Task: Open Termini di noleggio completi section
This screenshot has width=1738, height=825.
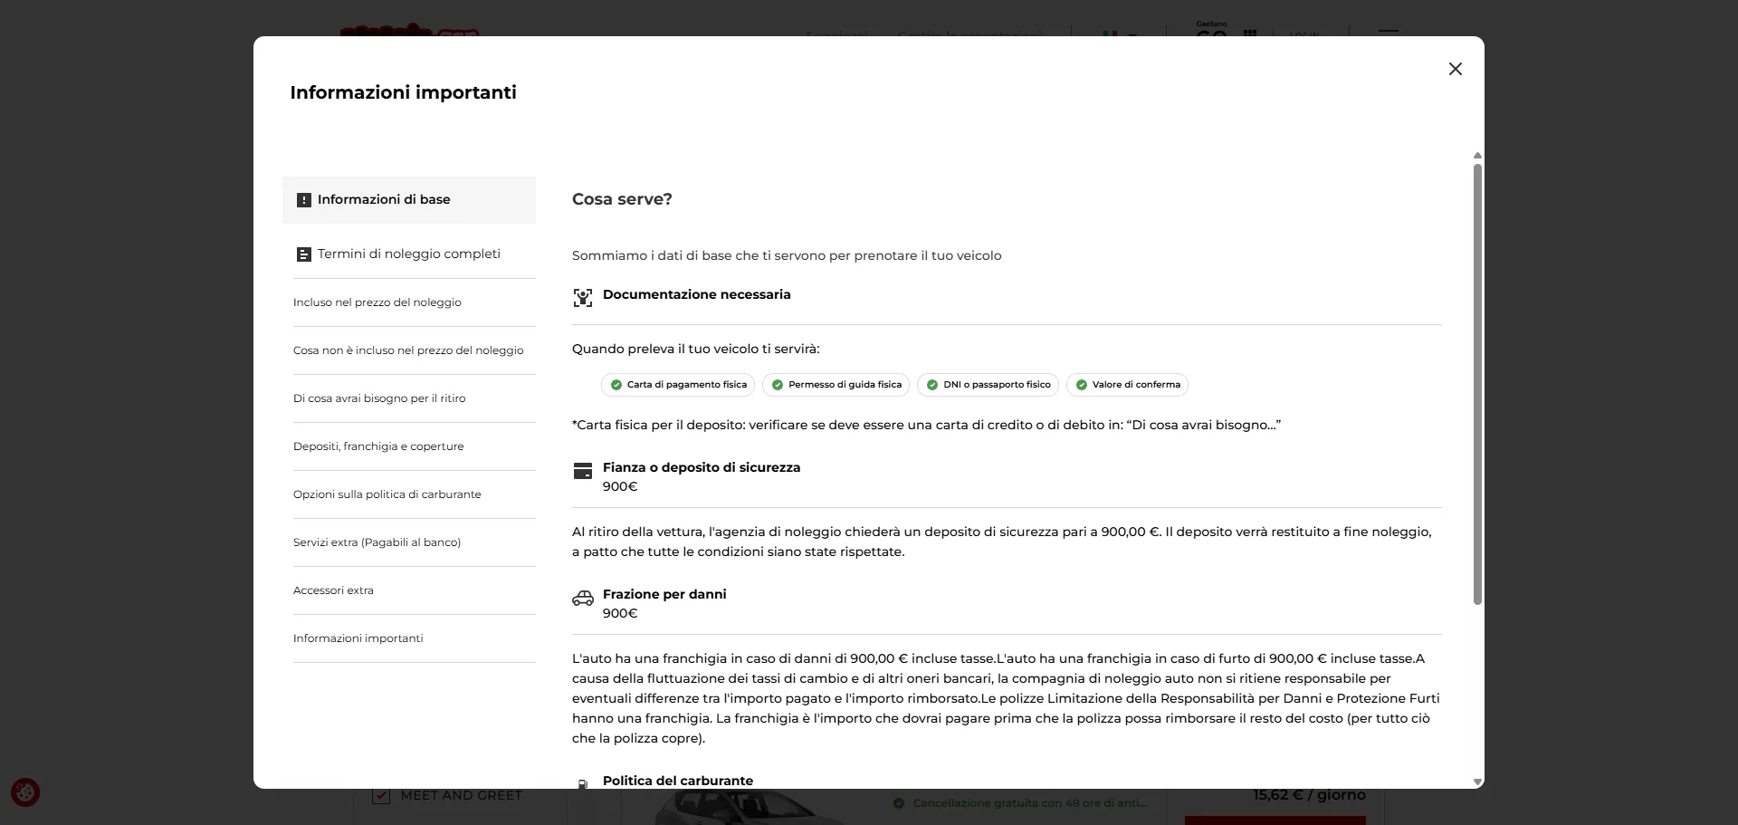Action: coord(409,254)
